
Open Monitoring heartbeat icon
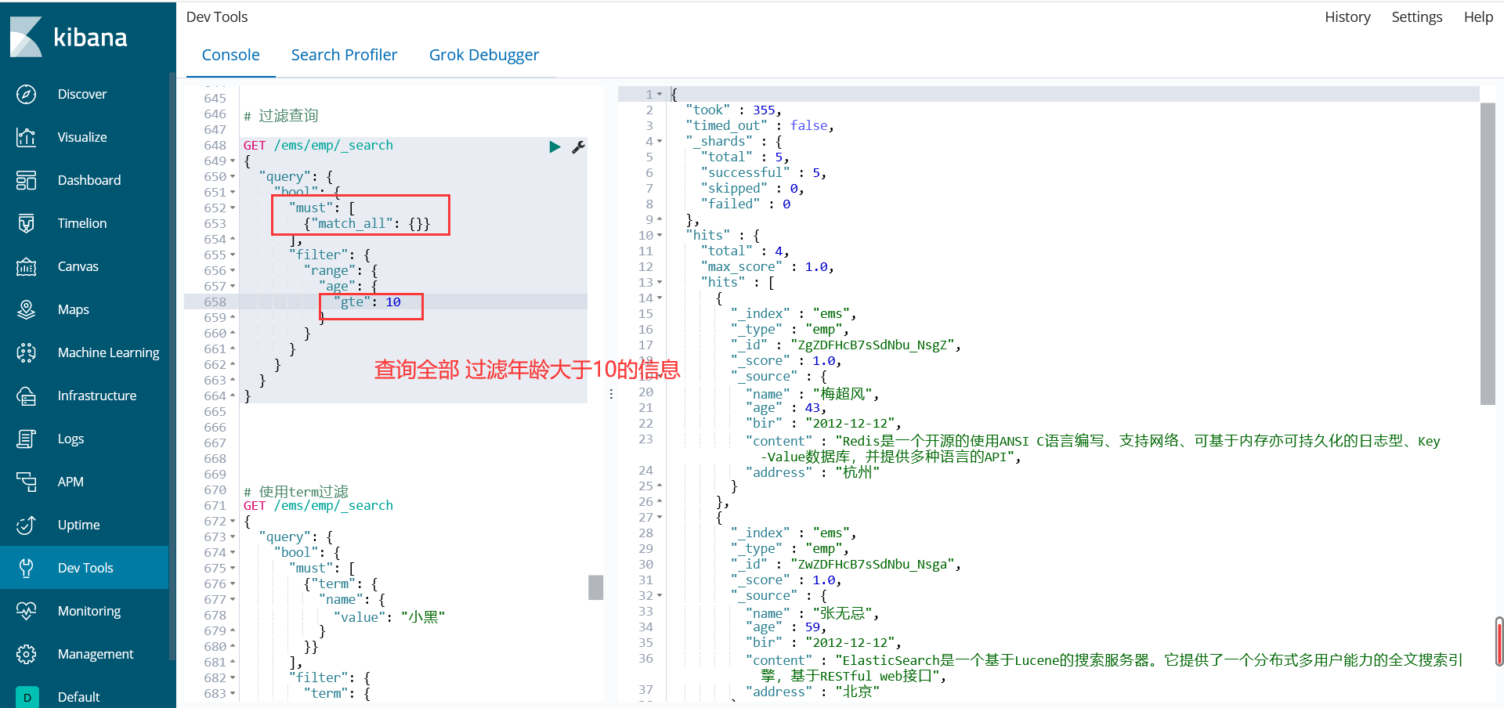tap(26, 611)
